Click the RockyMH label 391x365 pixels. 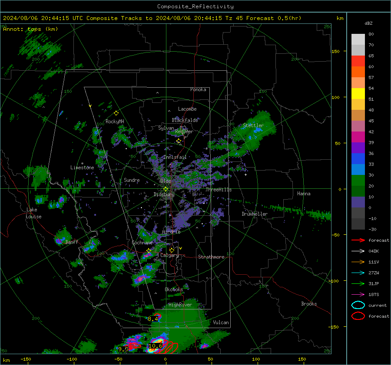click(x=115, y=122)
